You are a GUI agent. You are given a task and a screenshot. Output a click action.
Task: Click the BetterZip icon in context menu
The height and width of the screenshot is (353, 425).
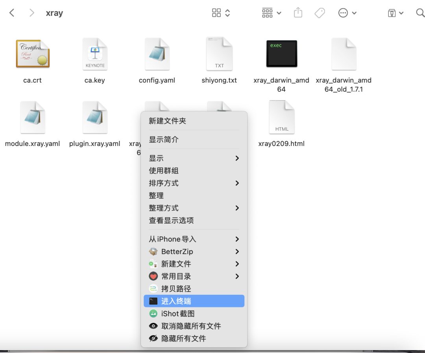pyautogui.click(x=153, y=251)
